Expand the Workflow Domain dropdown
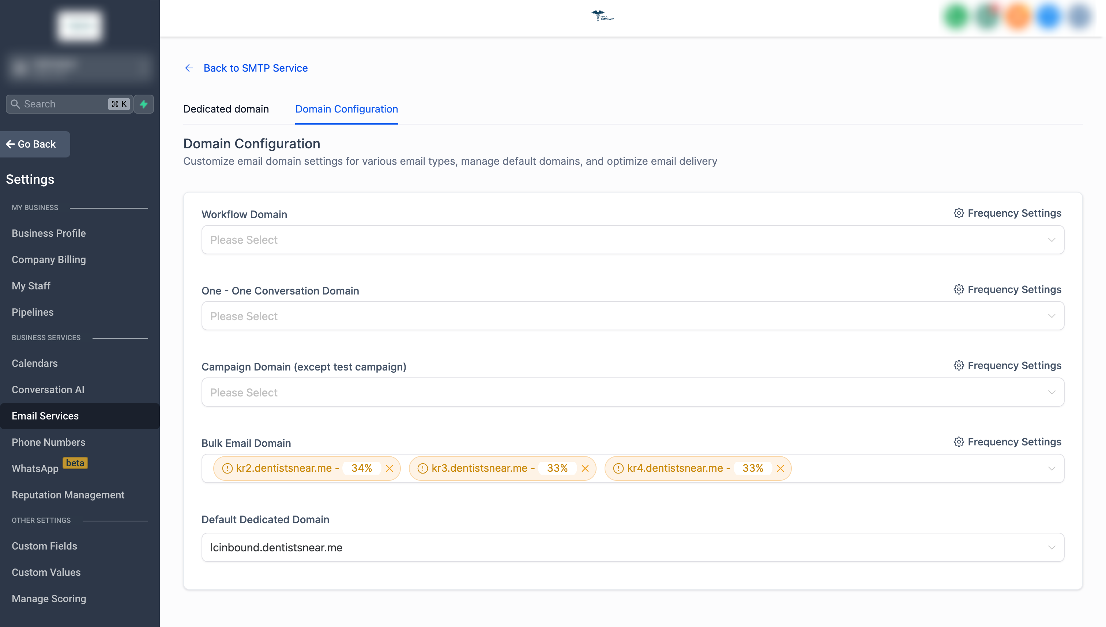Screen dimensions: 1106x627 (x=632, y=240)
